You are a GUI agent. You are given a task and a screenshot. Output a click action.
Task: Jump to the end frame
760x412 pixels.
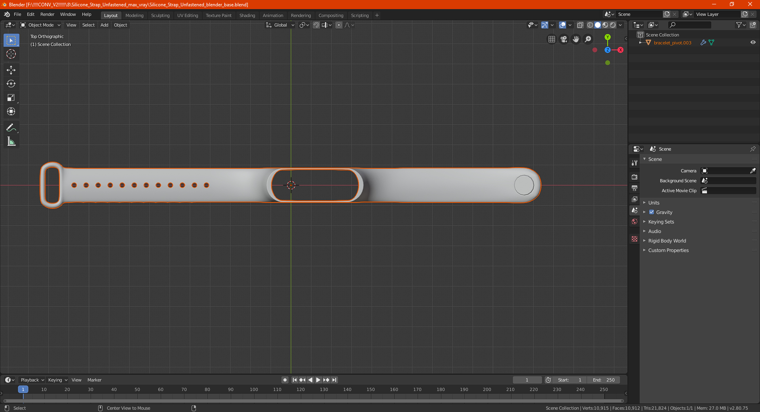coord(334,380)
